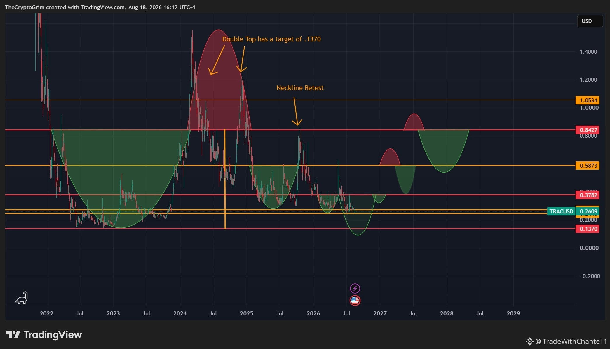Click the 1.2000 price axis value

tap(588, 80)
